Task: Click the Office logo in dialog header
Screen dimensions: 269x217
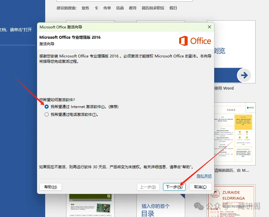Action: pyautogui.click(x=195, y=41)
